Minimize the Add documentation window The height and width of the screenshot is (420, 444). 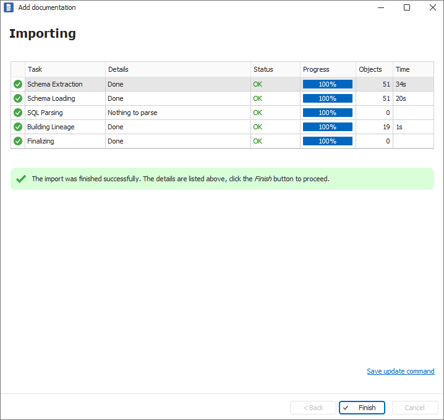[x=381, y=7]
